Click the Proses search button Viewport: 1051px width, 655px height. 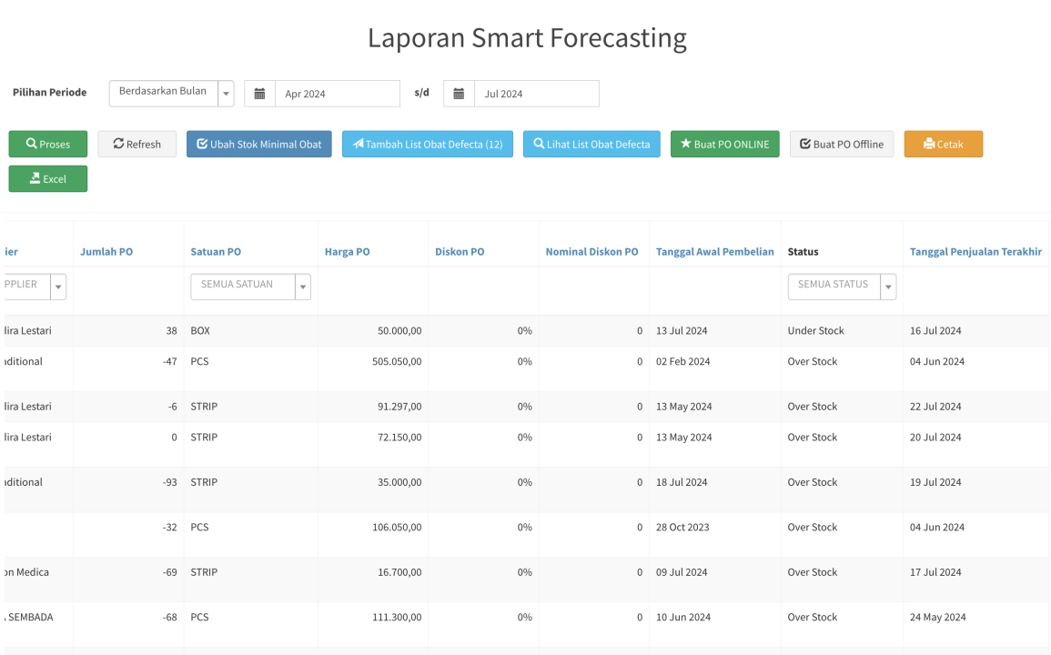(48, 144)
